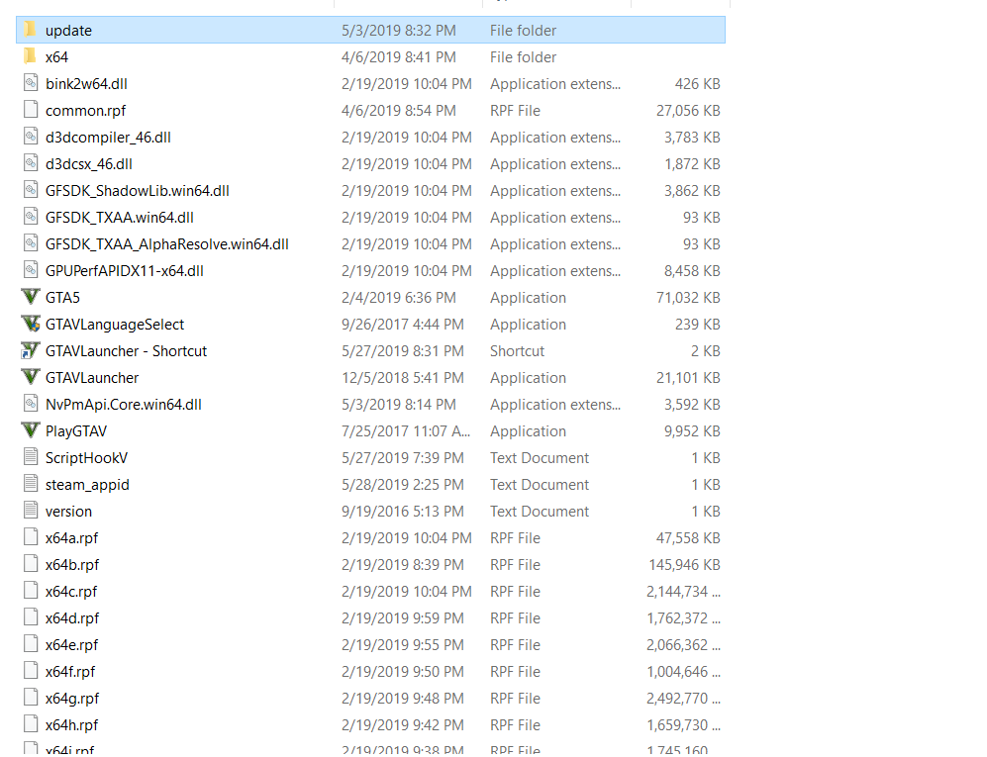Click the name GTAVLauncher - Shortcut
The height and width of the screenshot is (757, 987).
[126, 351]
